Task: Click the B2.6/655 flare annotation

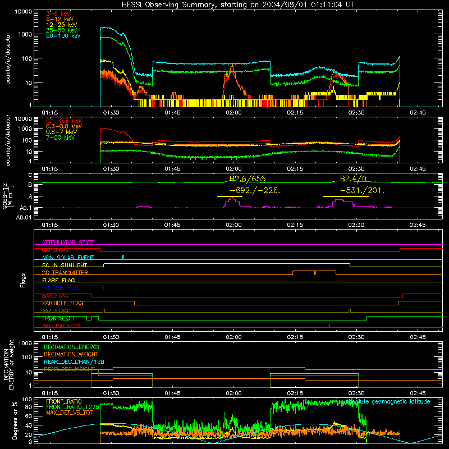Action: click(x=248, y=178)
